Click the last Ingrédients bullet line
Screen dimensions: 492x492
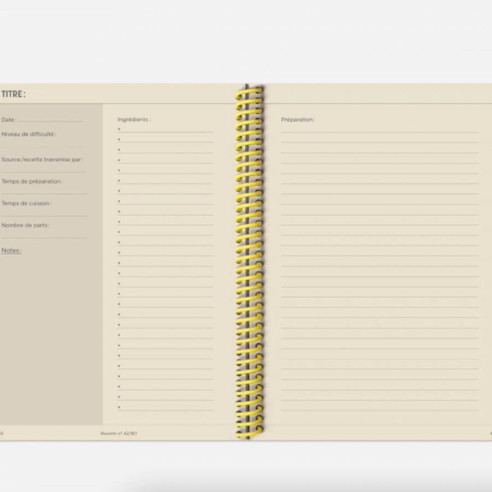pyautogui.click(x=165, y=408)
